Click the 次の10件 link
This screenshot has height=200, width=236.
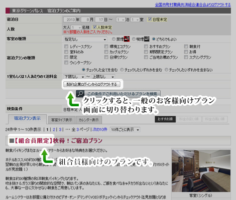tap(100, 129)
